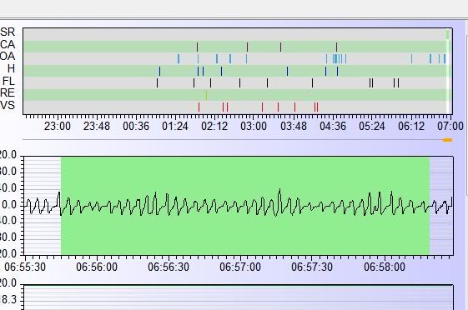468x310 pixels.
Task: Click the first red VS marker
Action: point(199,107)
